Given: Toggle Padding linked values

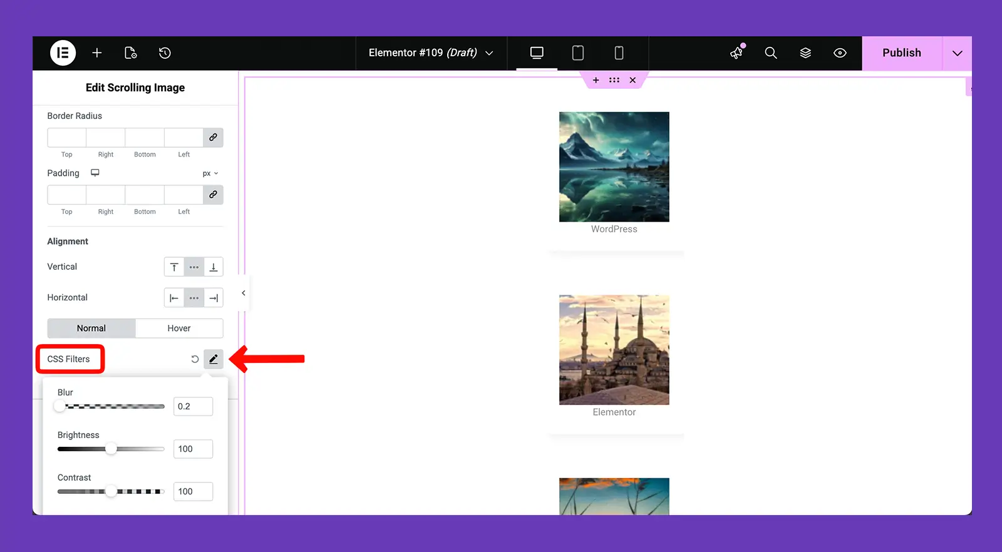Looking at the screenshot, I should coord(213,195).
